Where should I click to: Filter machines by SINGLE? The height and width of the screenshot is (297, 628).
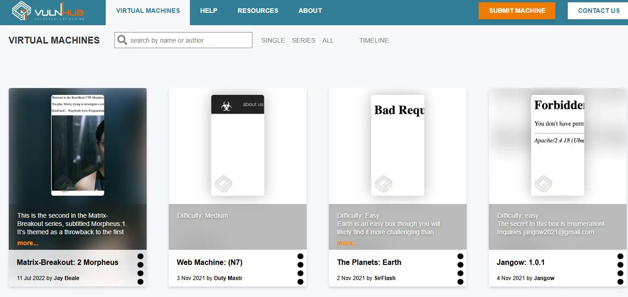click(273, 40)
